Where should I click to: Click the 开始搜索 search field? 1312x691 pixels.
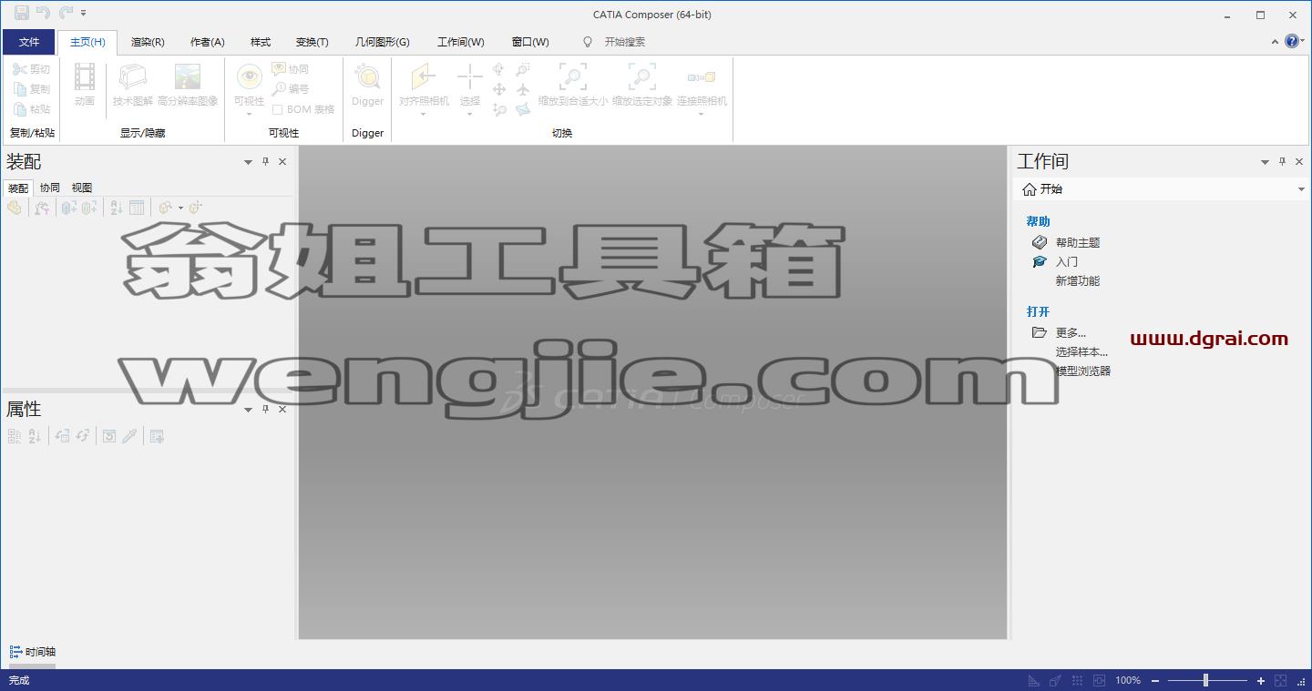tap(625, 42)
